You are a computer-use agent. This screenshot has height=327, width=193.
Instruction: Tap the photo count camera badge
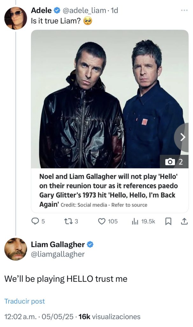[x=174, y=162]
